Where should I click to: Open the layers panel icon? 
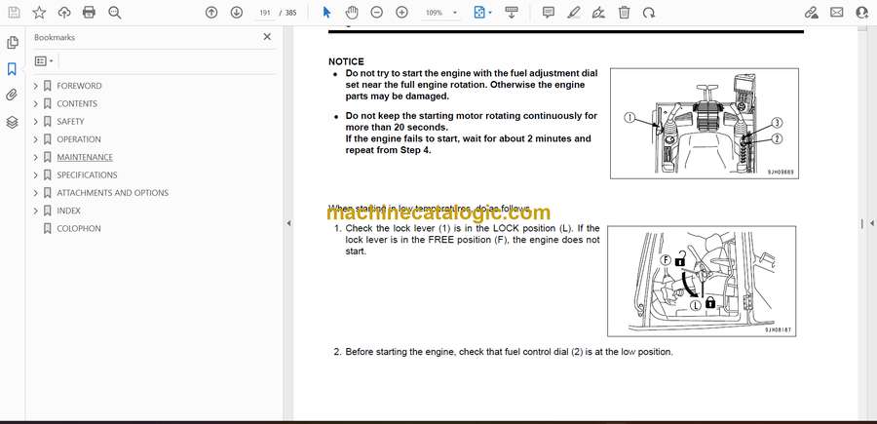[13, 122]
